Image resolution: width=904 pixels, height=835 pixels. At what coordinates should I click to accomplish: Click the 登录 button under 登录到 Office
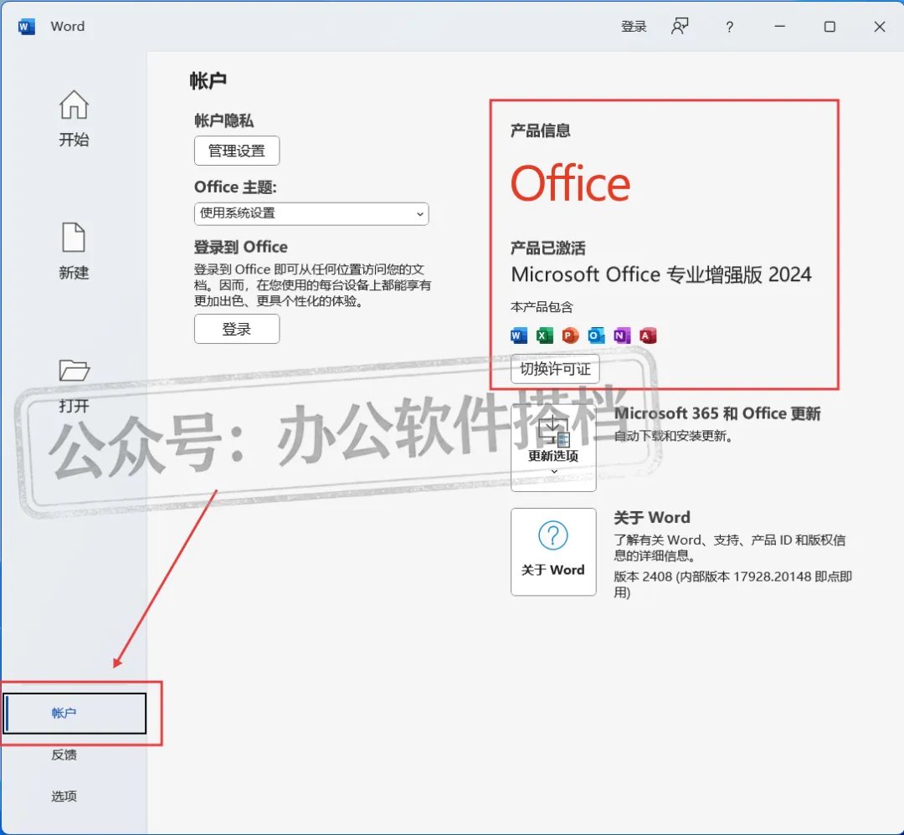(x=237, y=329)
